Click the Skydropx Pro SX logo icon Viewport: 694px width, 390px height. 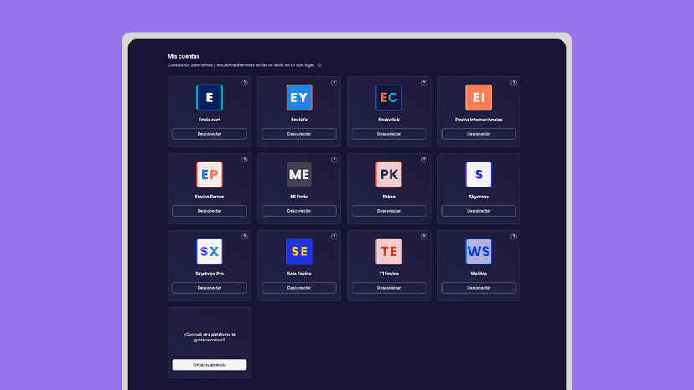coord(210,251)
